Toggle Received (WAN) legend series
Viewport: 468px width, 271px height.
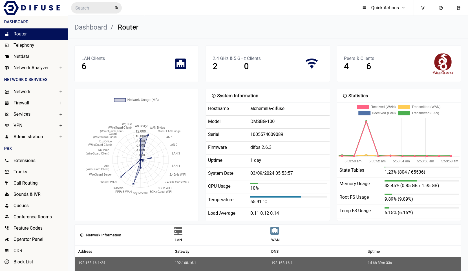[x=376, y=107]
